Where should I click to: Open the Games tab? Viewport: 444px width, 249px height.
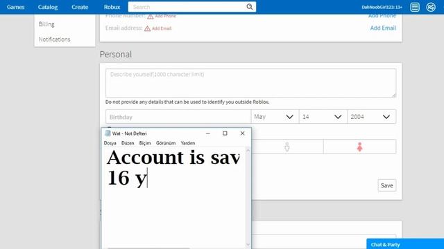pos(15,7)
